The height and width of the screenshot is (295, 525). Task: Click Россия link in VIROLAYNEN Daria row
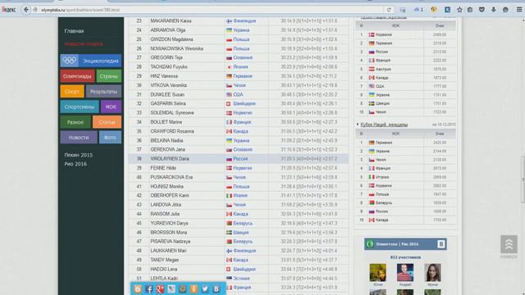point(240,159)
